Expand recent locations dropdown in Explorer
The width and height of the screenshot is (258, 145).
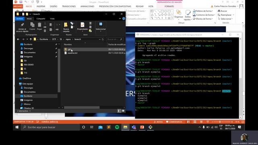pos(27,39)
